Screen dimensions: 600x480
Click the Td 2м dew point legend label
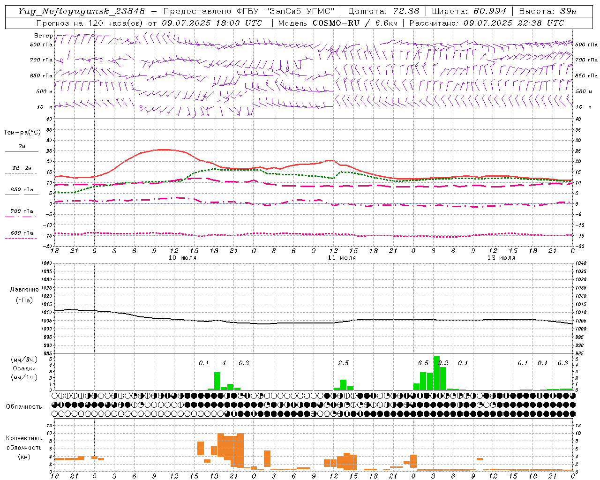22,168
